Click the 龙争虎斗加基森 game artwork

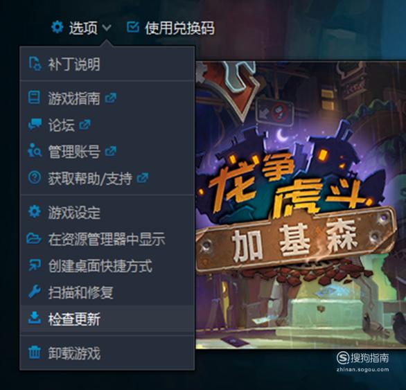[301, 205]
